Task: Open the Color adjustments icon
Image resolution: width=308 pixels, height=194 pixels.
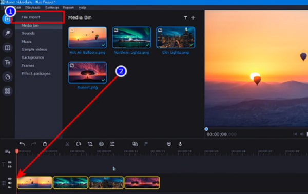Action: click(101, 144)
